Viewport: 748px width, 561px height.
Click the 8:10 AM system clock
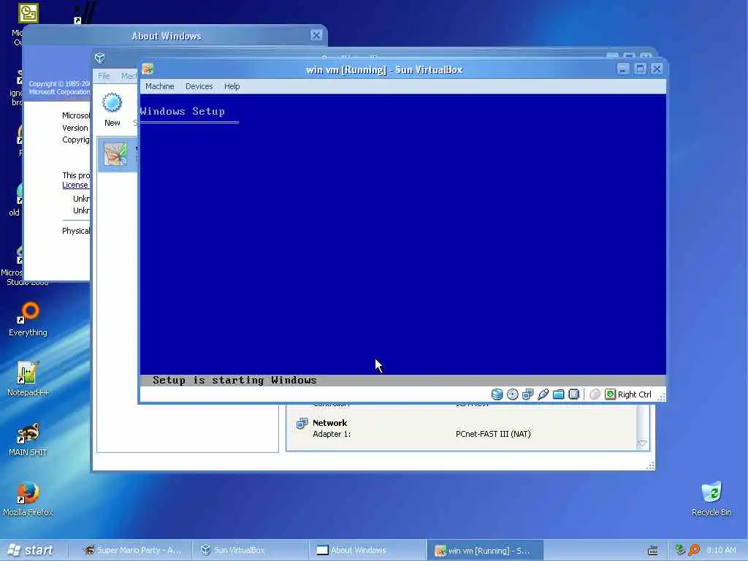point(721,550)
